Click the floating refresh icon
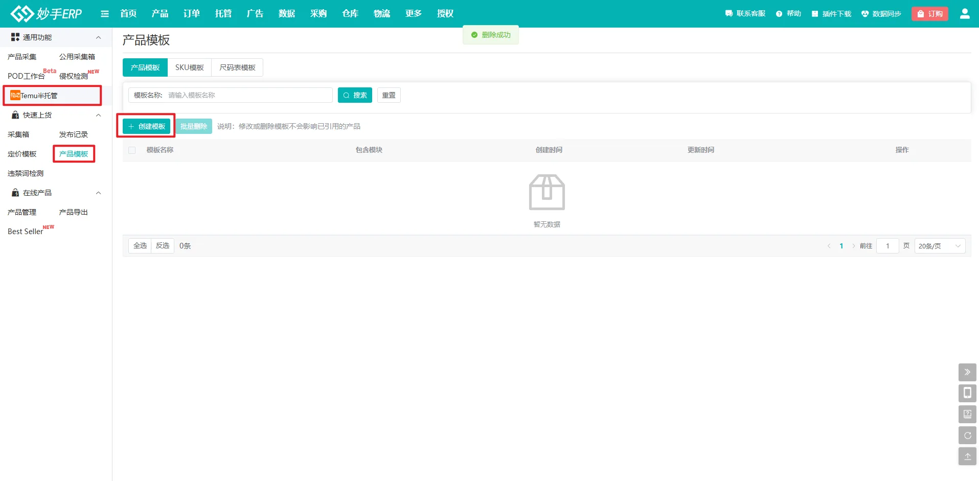Screen dimensions: 979x481 (967, 436)
